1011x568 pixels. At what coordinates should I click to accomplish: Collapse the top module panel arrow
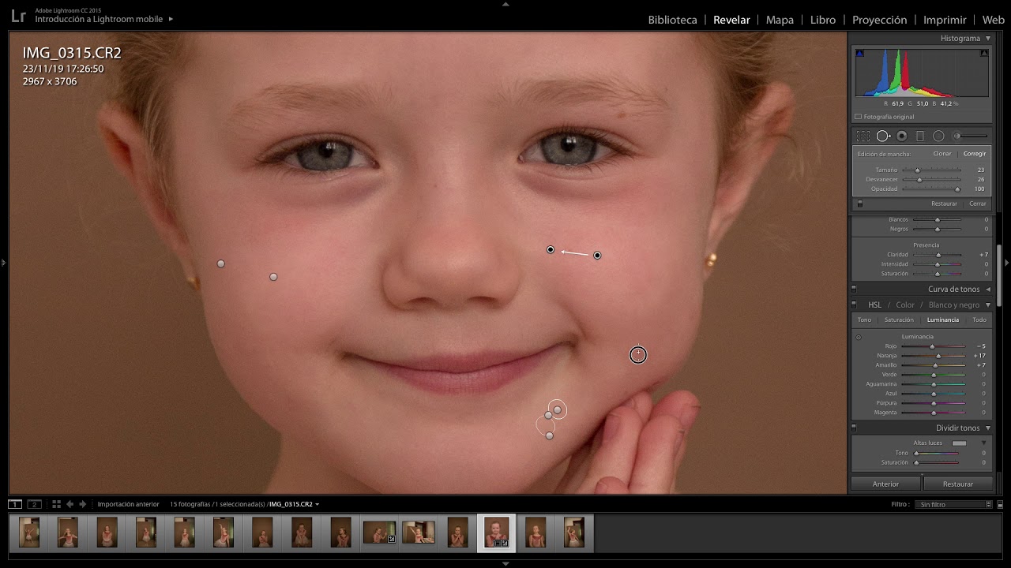tap(505, 4)
